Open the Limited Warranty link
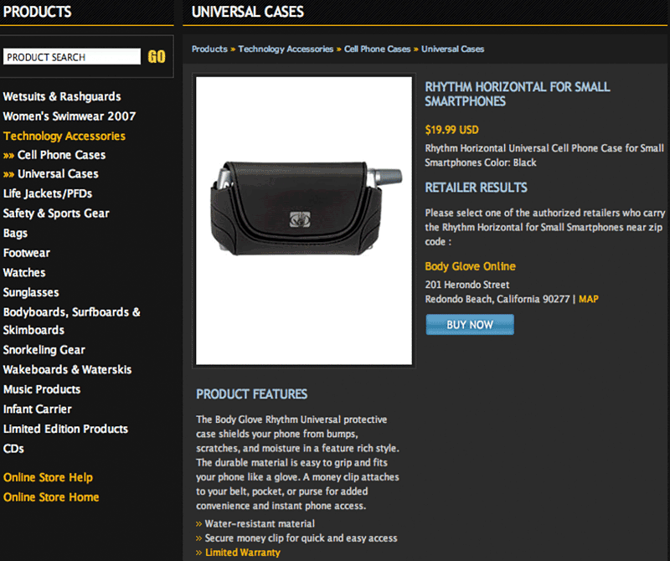Image resolution: width=670 pixels, height=561 pixels. [243, 553]
